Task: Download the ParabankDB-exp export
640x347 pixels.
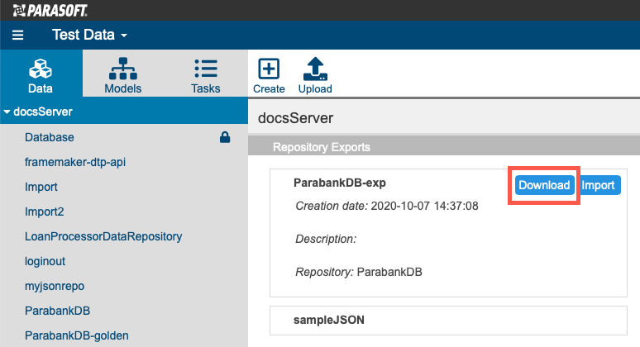Action: pyautogui.click(x=544, y=185)
